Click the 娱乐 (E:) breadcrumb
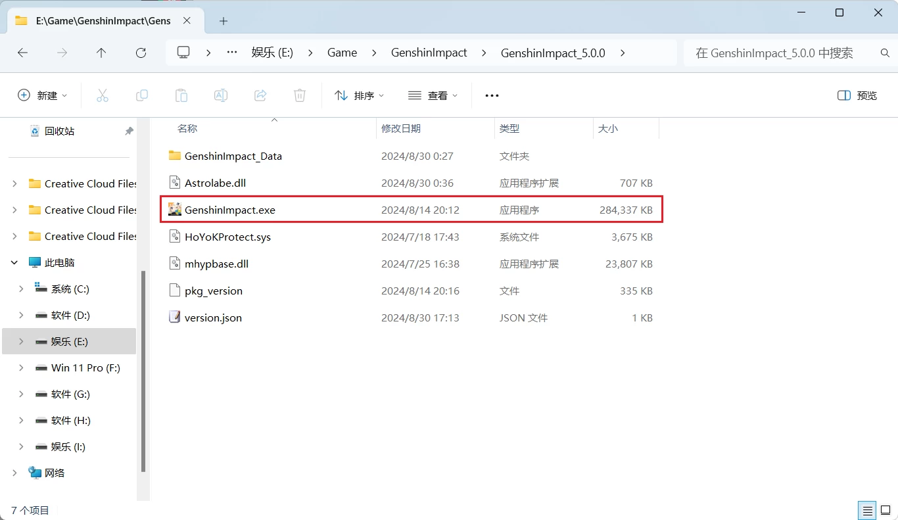 [x=272, y=53]
